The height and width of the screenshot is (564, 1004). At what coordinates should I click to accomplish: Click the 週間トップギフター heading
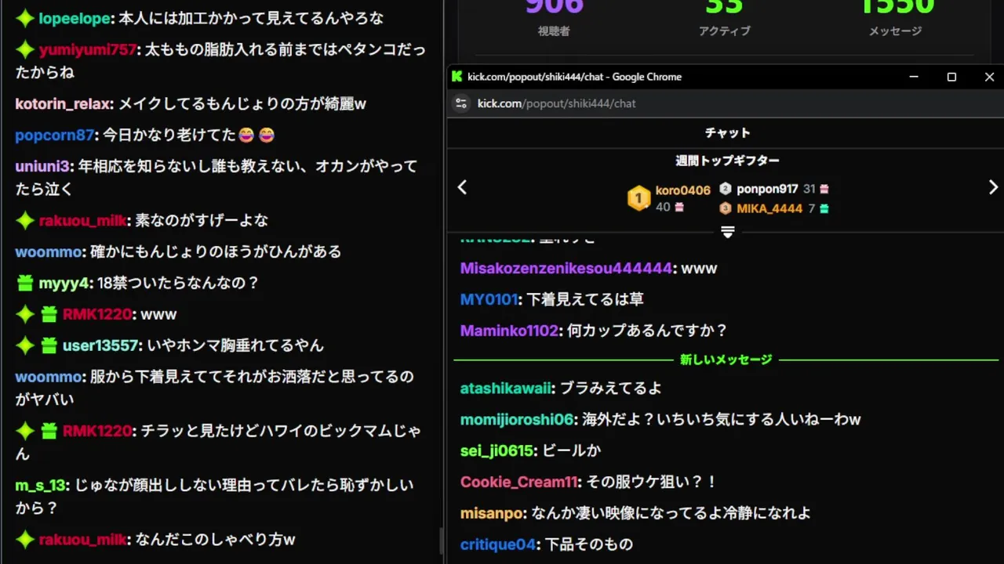[x=727, y=161]
